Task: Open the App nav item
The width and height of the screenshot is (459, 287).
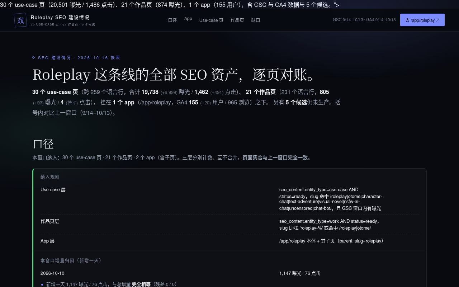Action: click(188, 19)
